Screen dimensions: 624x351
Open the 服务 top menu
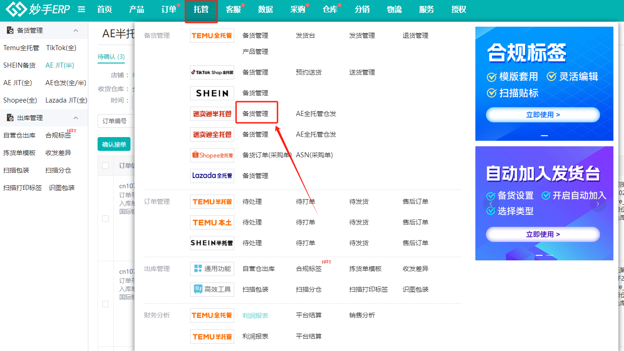tap(427, 9)
